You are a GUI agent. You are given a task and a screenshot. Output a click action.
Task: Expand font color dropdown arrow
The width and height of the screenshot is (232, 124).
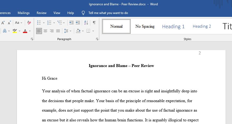pos(30,31)
